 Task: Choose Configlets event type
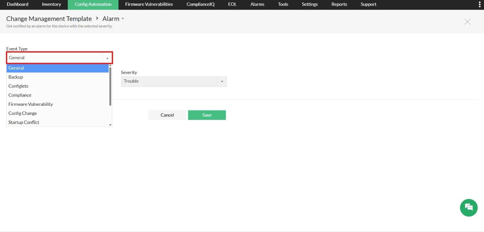click(58, 86)
